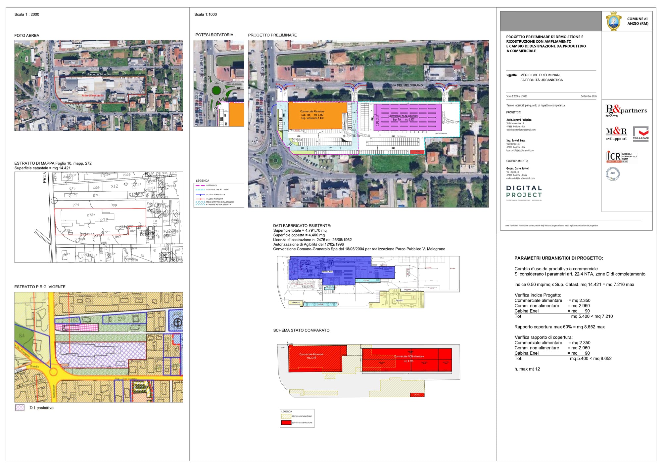Viewport: 662px width, 467px height.
Task: Click the Comune di Anzio coat of arms
Action: 614,21
